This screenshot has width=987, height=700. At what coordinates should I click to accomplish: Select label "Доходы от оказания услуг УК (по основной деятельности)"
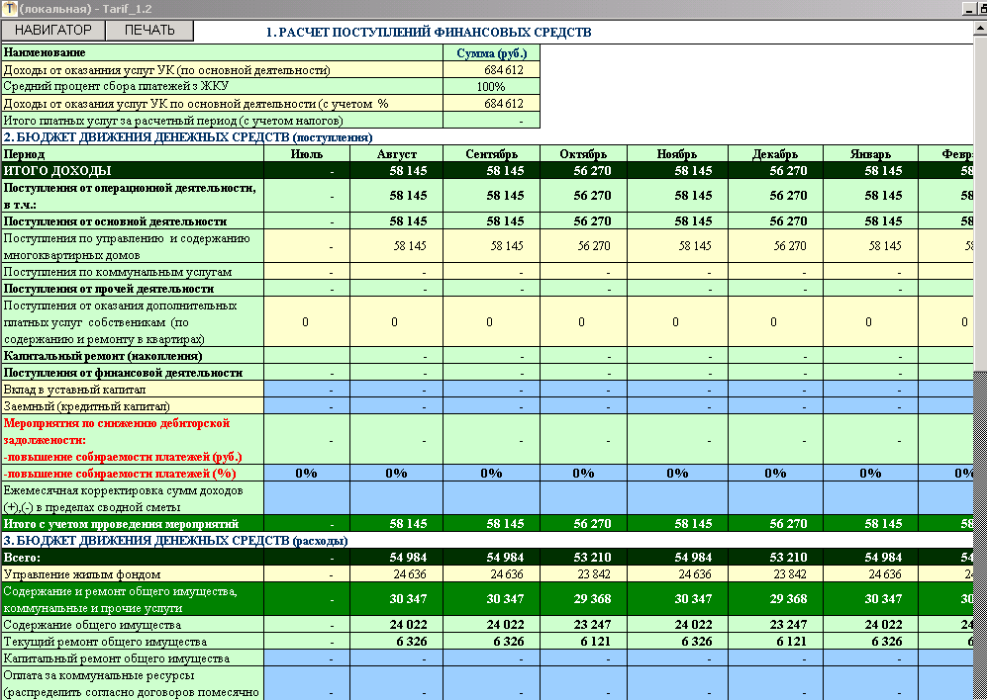coord(166,70)
